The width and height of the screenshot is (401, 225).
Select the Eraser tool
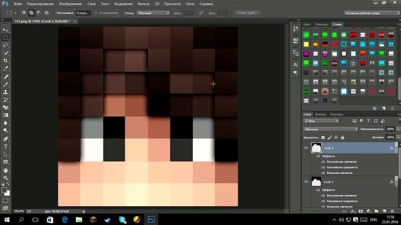click(x=6, y=107)
